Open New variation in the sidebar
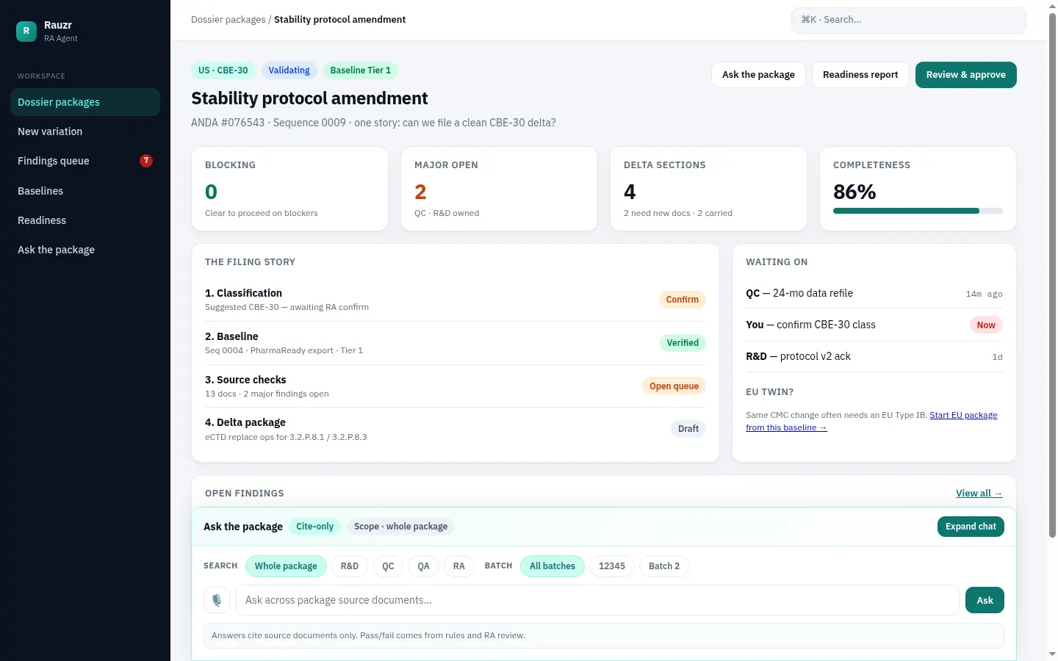Viewport: 1058px width, 661px height. 85,131
